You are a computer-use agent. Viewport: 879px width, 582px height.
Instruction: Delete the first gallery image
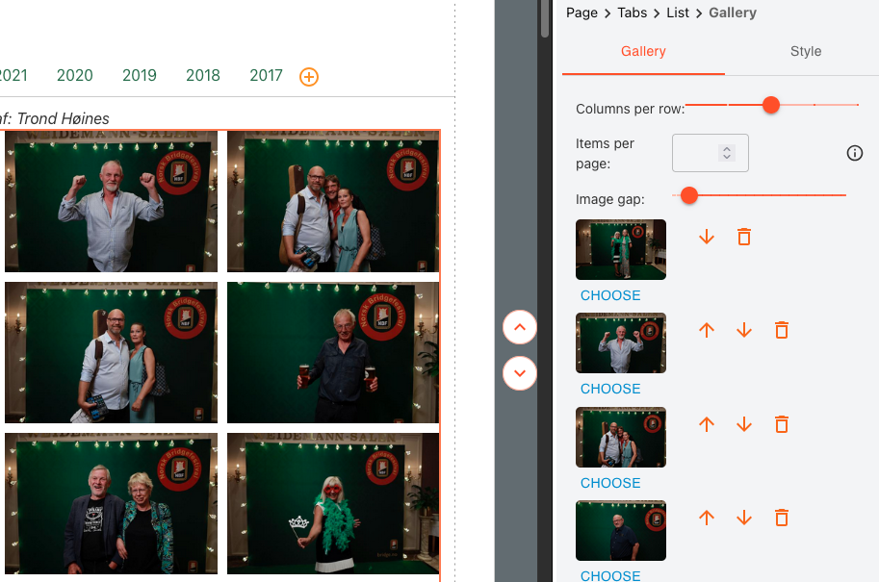743,237
